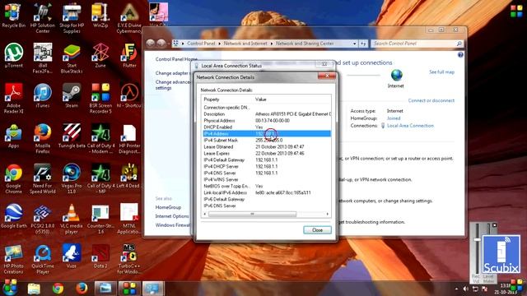
Task: Refresh the Control Panel address bar
Action: point(363,44)
